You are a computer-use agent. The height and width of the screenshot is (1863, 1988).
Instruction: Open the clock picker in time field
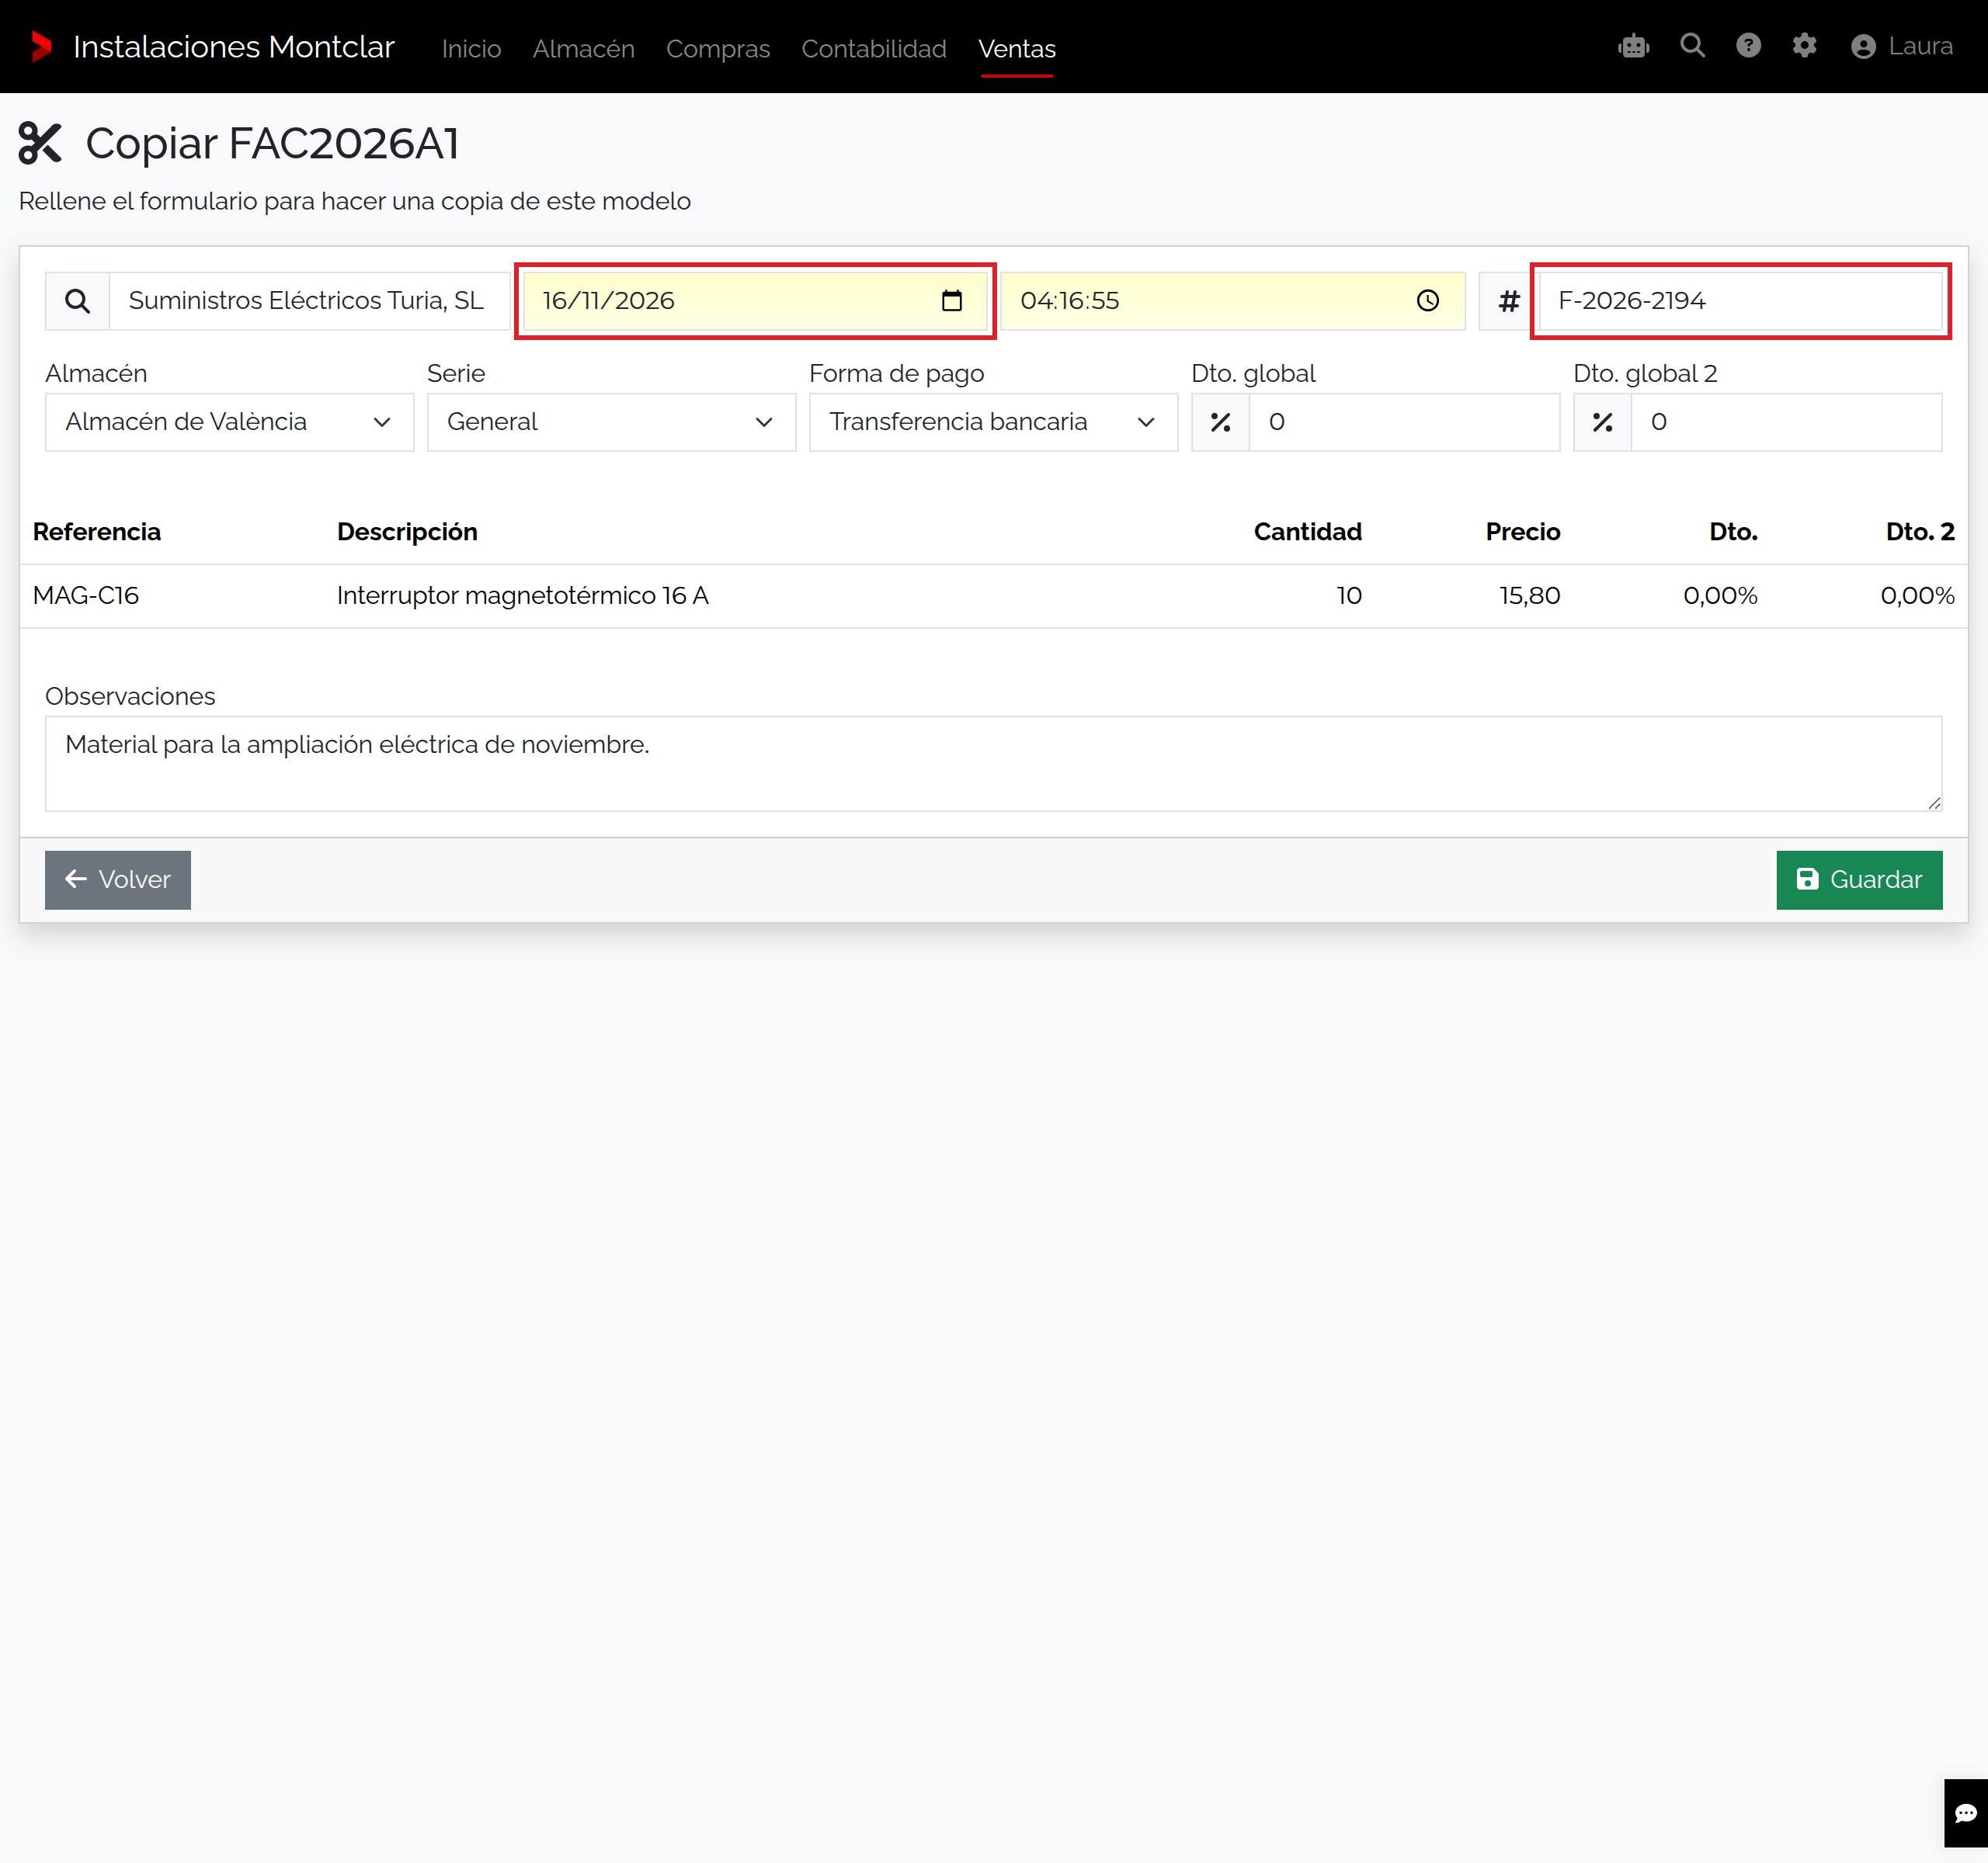pyautogui.click(x=1428, y=301)
